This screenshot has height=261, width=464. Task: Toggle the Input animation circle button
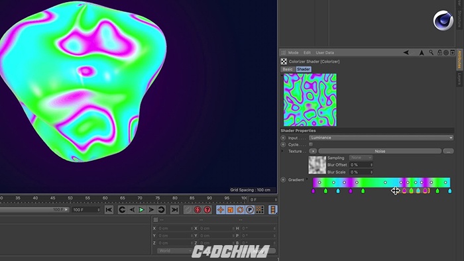point(283,138)
